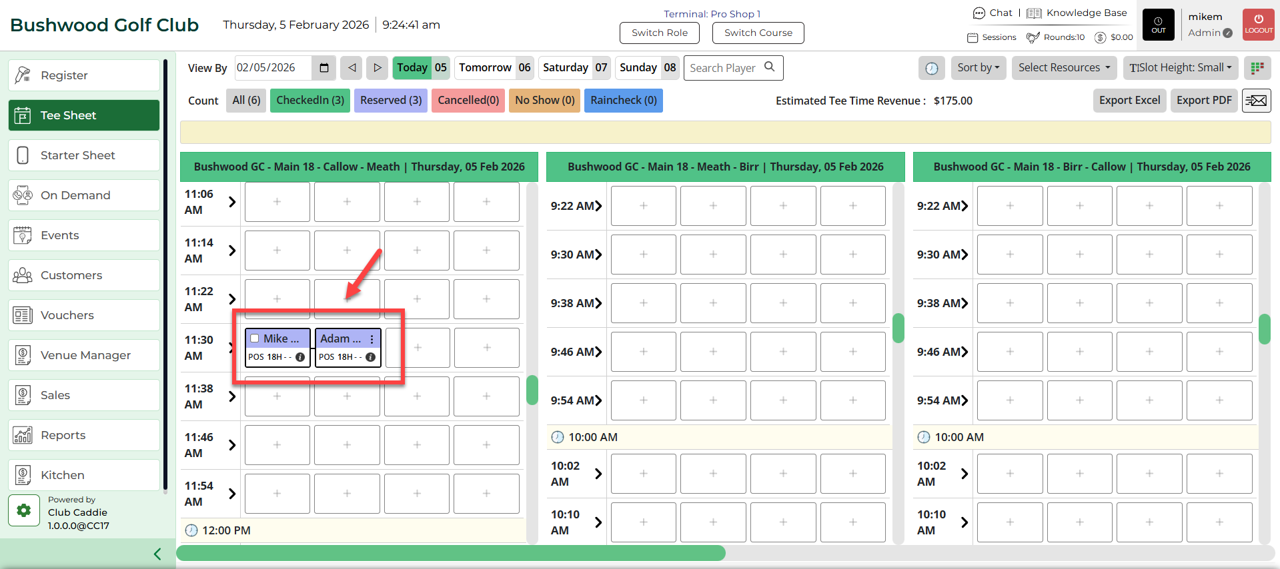Click the Export Excel button

(1129, 101)
